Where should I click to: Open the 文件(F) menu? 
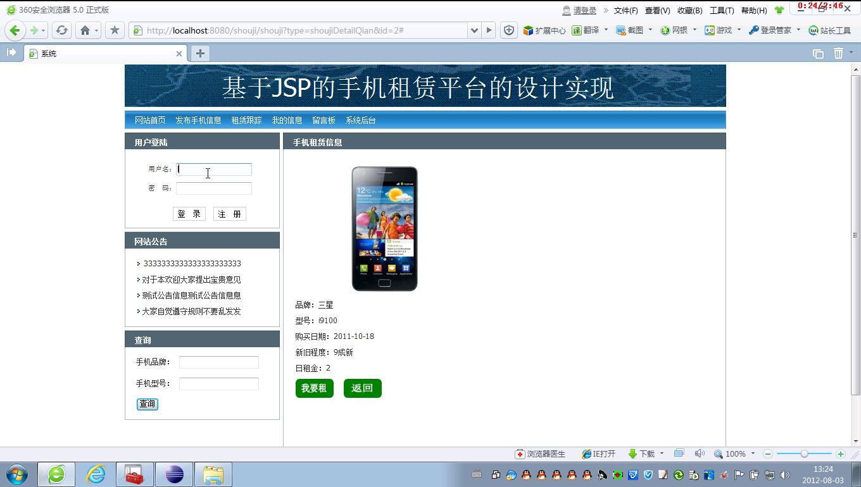point(625,10)
